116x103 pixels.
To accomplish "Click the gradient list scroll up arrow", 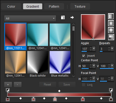I will (x=74, y=24).
